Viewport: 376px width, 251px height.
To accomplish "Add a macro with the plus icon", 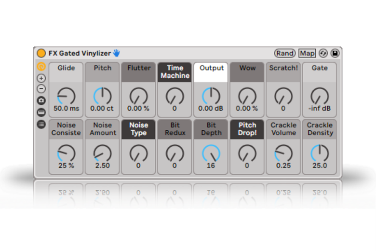I will (x=41, y=78).
